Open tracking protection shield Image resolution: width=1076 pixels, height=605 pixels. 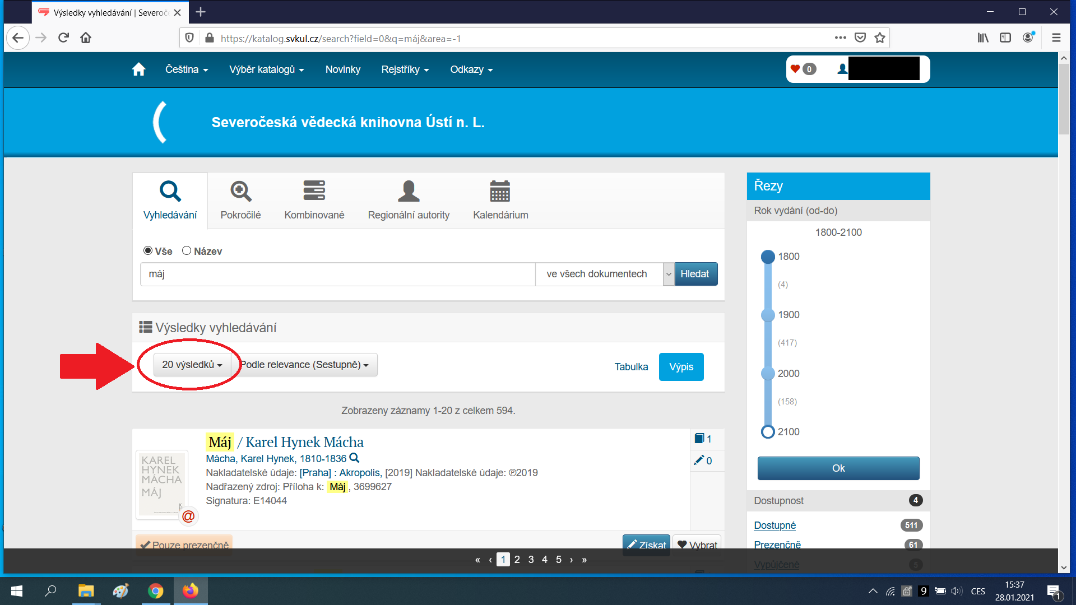point(189,38)
